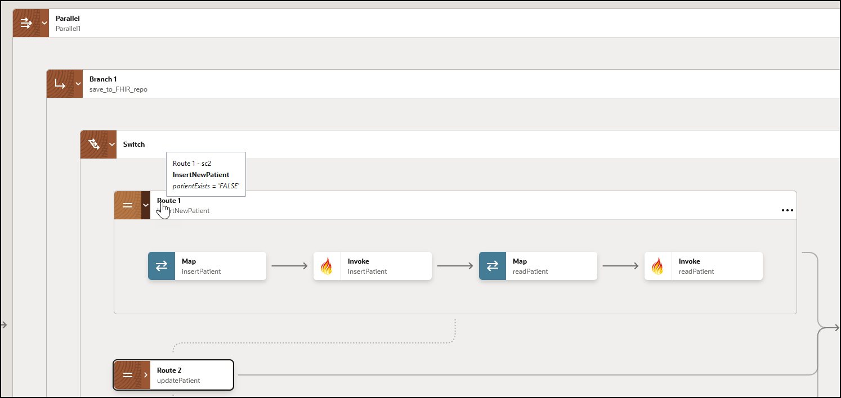Click tooltip text InsertNewPatient
Screen dimensions: 841x398
(x=201, y=175)
